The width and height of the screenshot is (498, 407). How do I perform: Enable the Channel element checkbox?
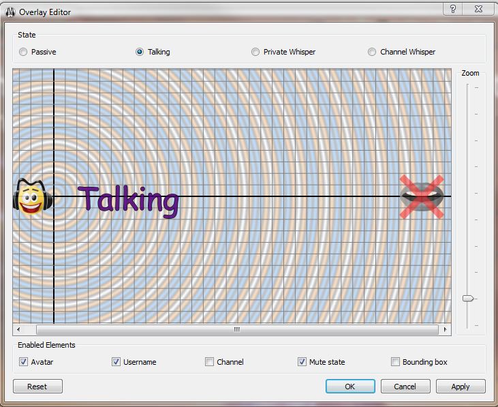pos(210,362)
